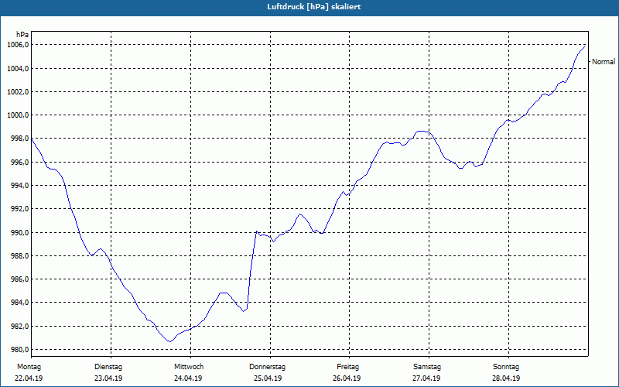Click the chart title 'Luftdruck [hPa] skaliert'

(x=314, y=7)
